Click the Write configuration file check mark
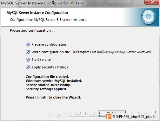Image resolution: width=160 pixels, height=121 pixels. click(28, 52)
